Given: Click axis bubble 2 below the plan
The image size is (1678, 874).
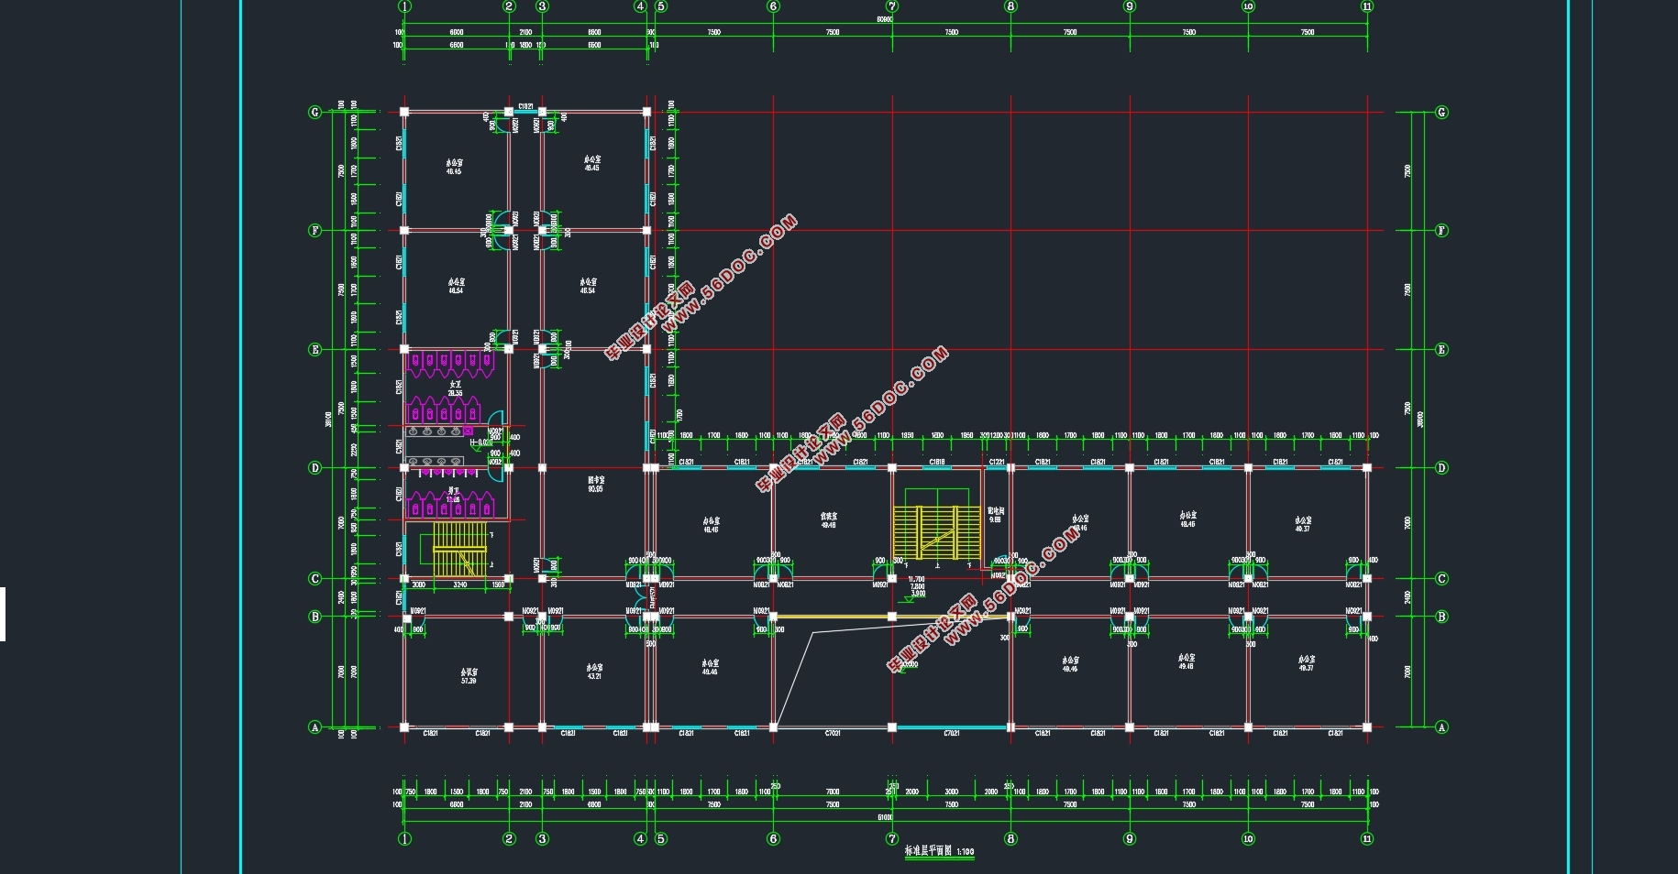Looking at the screenshot, I should click(510, 838).
